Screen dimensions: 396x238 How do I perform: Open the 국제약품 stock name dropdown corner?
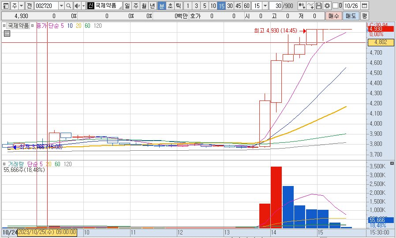(120, 7)
